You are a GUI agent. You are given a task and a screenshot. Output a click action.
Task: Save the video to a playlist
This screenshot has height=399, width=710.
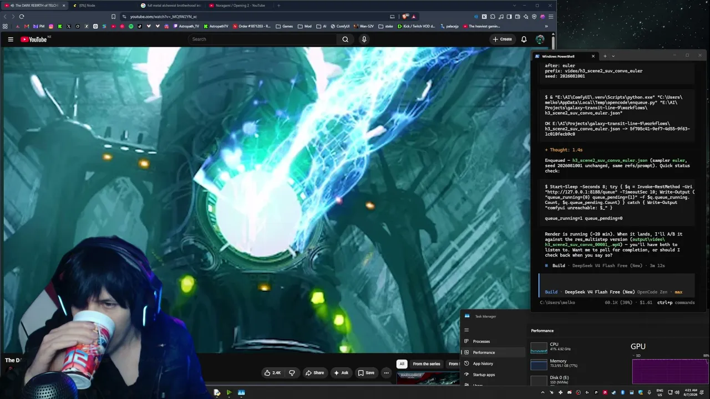366,373
